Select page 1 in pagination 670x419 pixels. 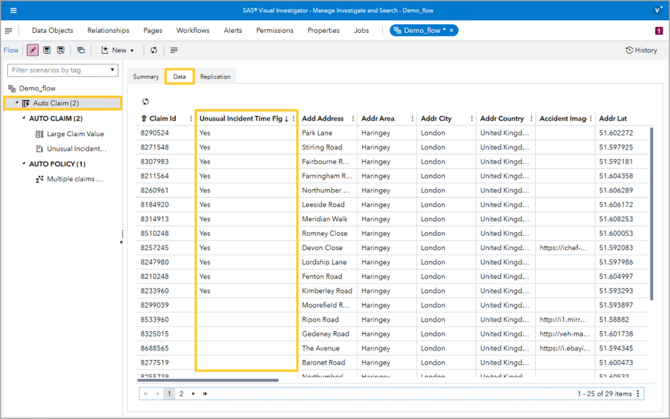click(169, 393)
